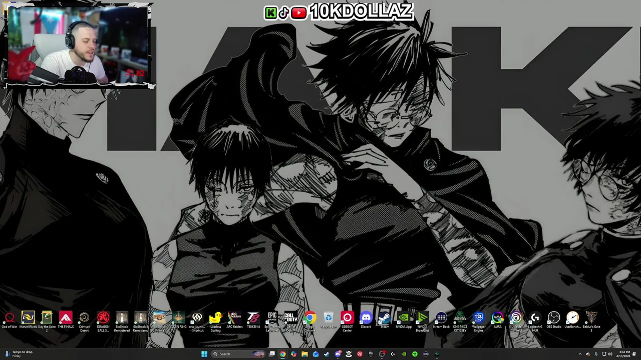Open the volume control in system tray
The height and width of the screenshot is (360, 641).
(x=610, y=354)
